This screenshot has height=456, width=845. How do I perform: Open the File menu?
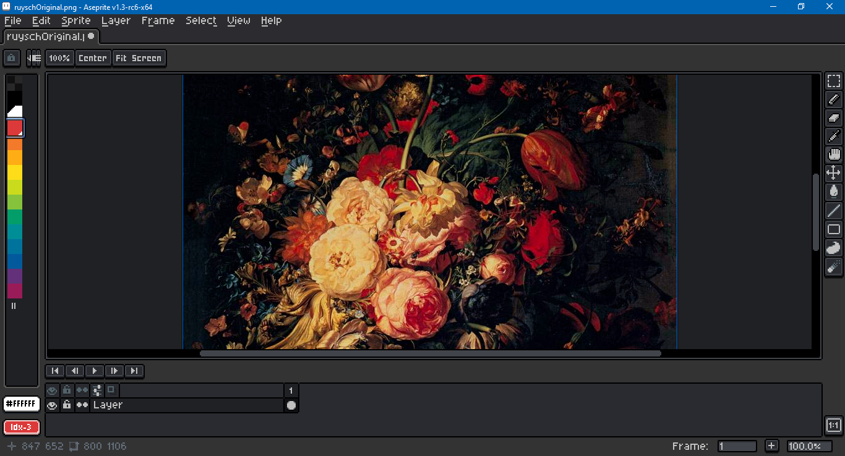(12, 20)
